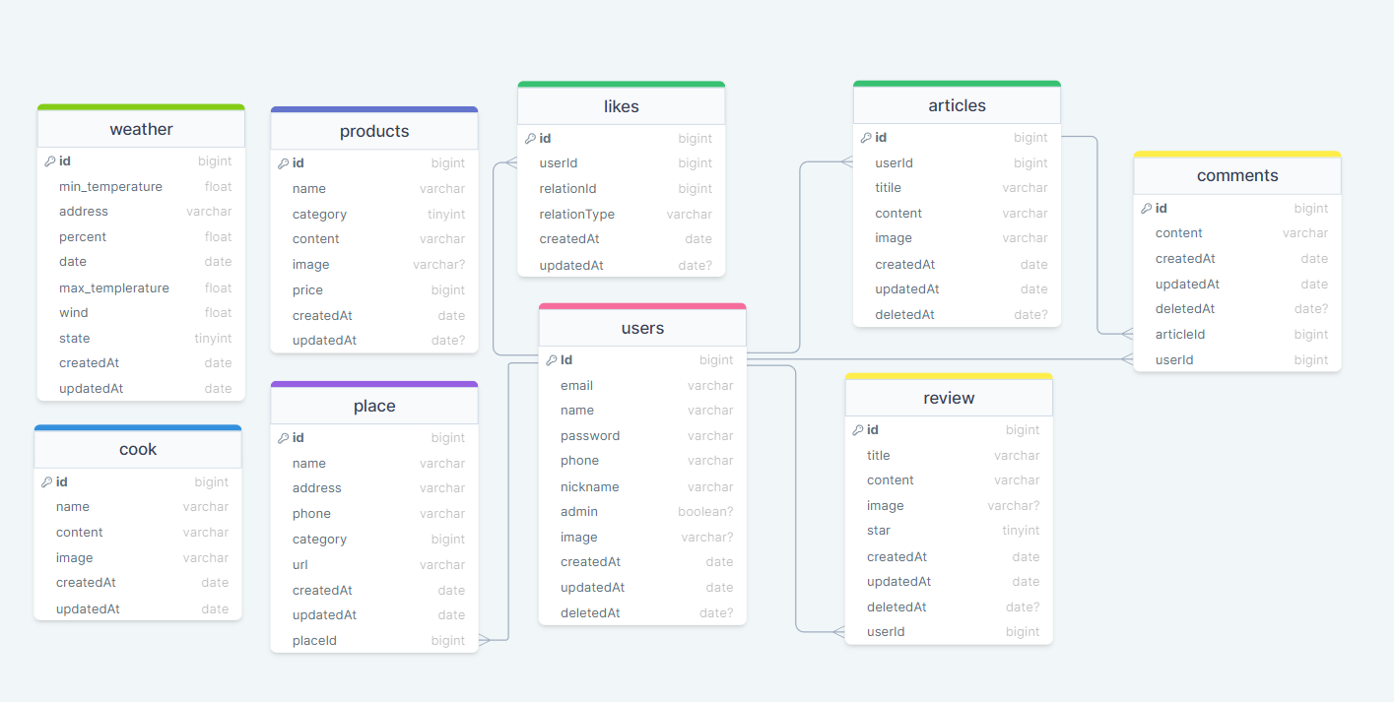This screenshot has height=702, width=1394.
Task: Click the nickname column in users
Action: [642, 486]
